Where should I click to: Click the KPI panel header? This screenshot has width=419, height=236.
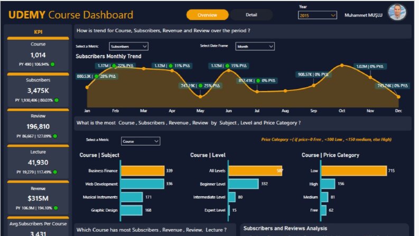[x=38, y=32]
